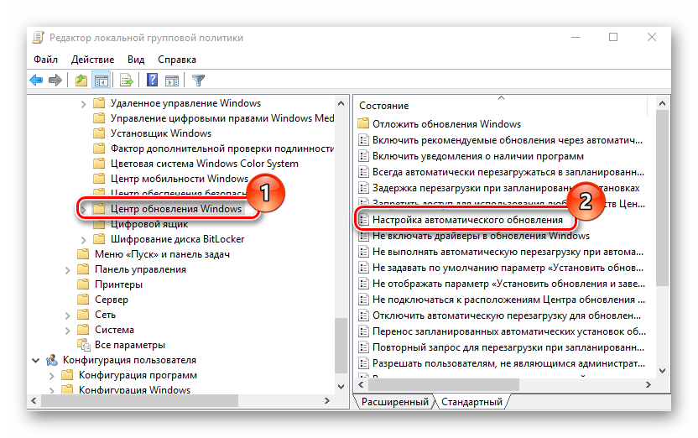Viewport: 698px width, 438px height.
Task: Collapse the Конфигурация пользователя node
Action: point(36,360)
